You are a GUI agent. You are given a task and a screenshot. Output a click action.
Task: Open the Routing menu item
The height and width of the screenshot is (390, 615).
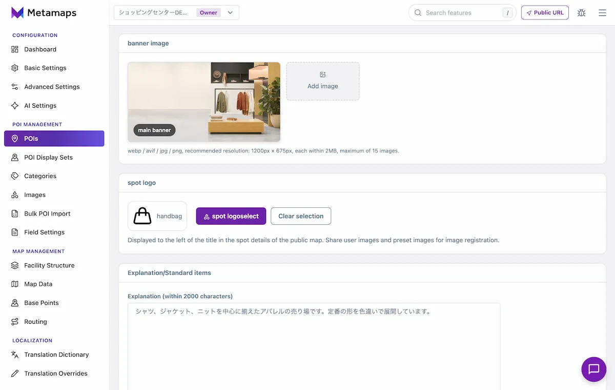tap(54, 322)
